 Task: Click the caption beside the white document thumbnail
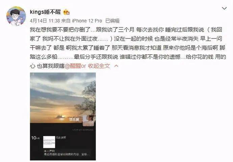(x=61, y=138)
